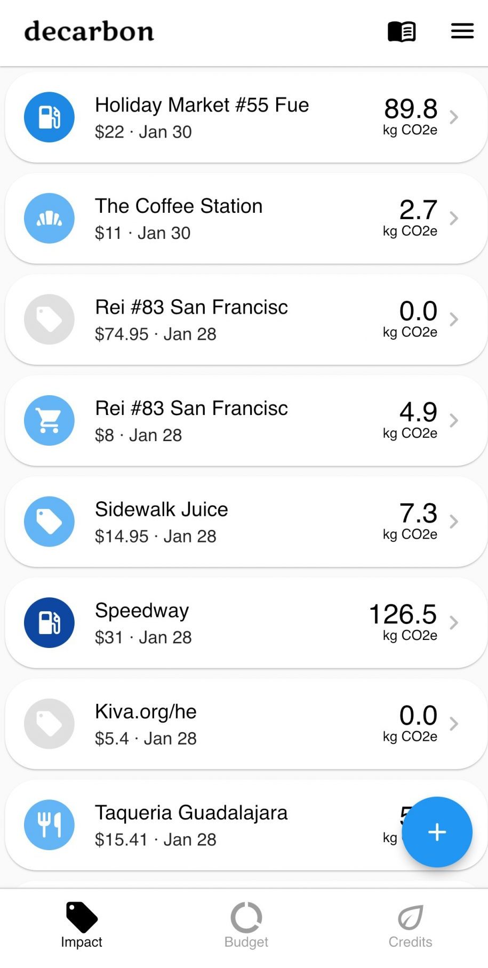This screenshot has height=968, width=488.
Task: Click the gray tag icon for Rei $74.95
Action: coord(49,319)
